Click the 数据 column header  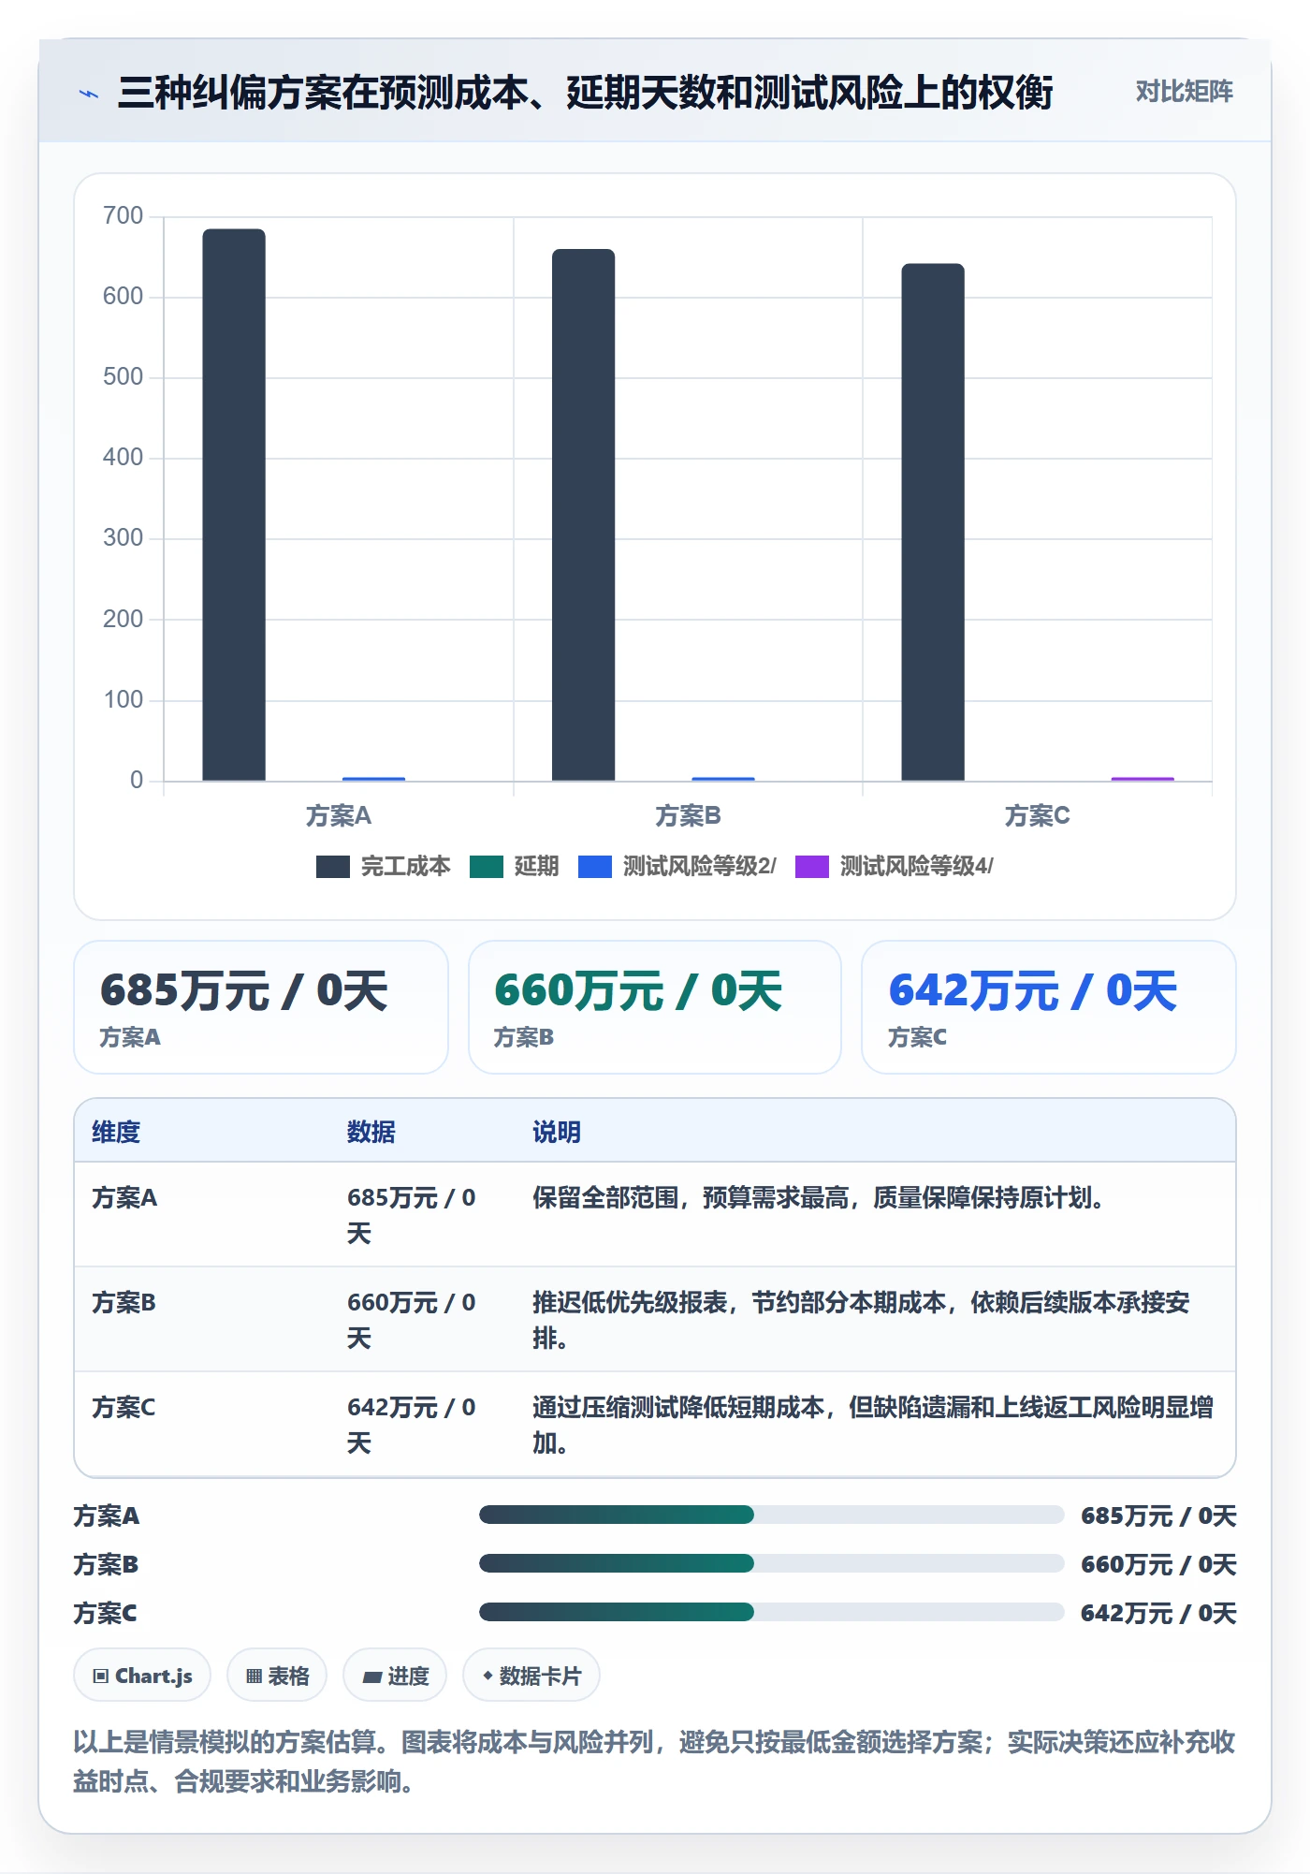click(x=371, y=1132)
